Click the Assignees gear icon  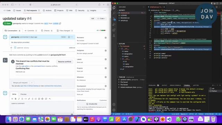(105, 51)
